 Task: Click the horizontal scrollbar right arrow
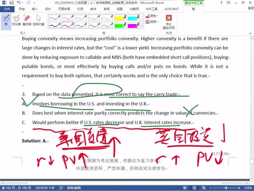[247, 183]
